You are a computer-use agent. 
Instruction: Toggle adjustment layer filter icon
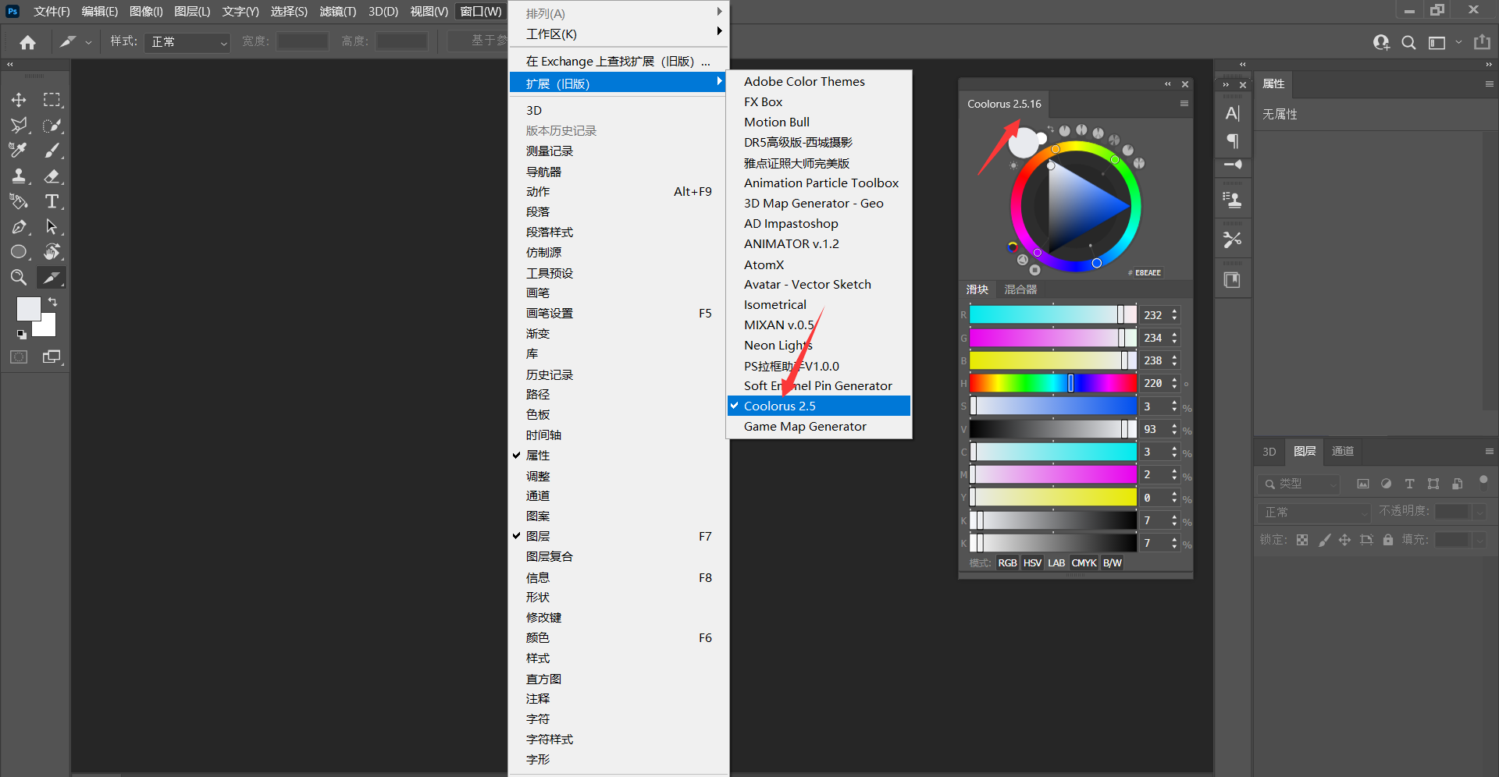1387,484
